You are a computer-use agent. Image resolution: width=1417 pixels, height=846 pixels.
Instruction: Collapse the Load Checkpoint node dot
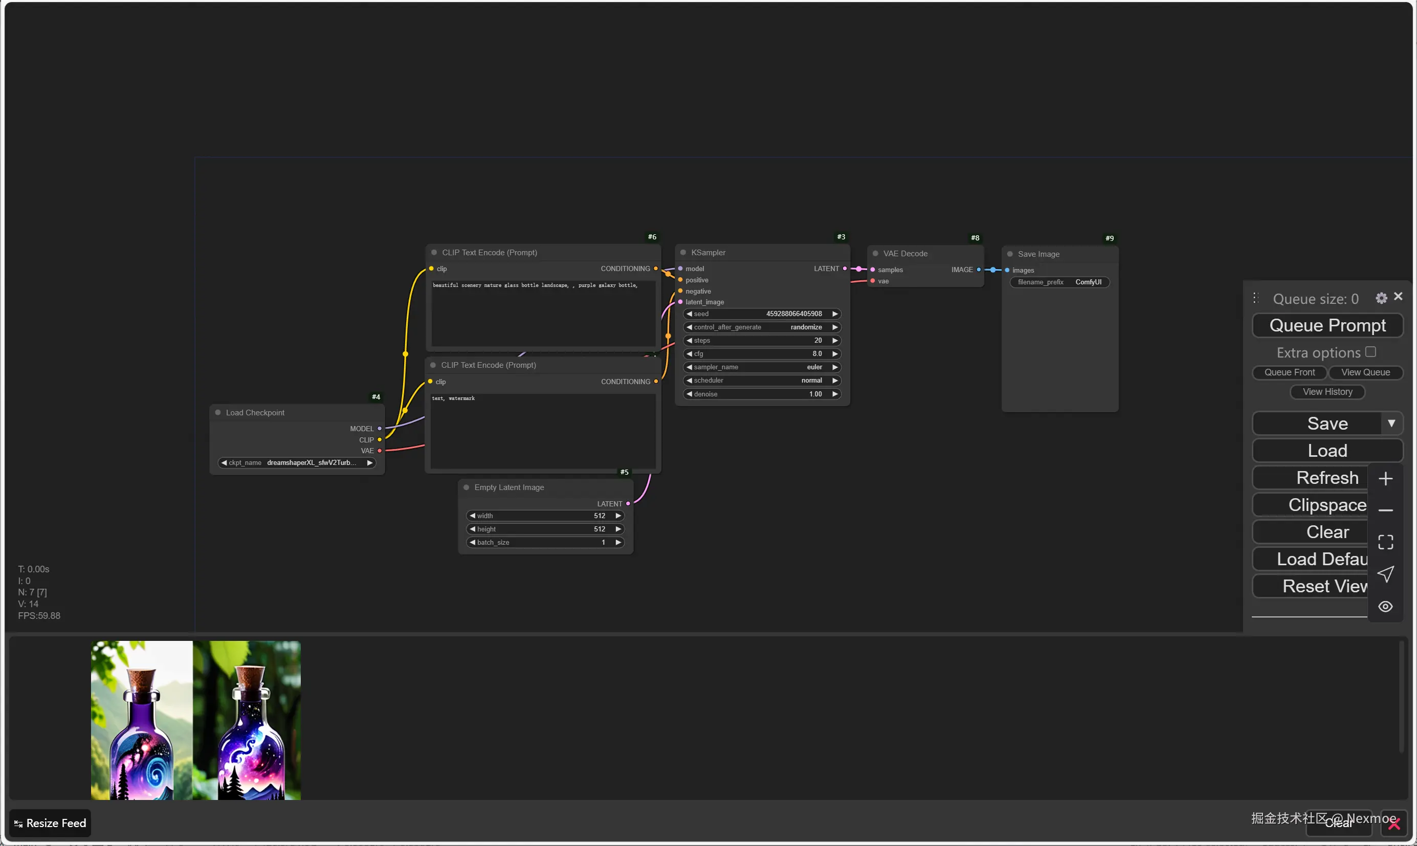click(x=218, y=412)
